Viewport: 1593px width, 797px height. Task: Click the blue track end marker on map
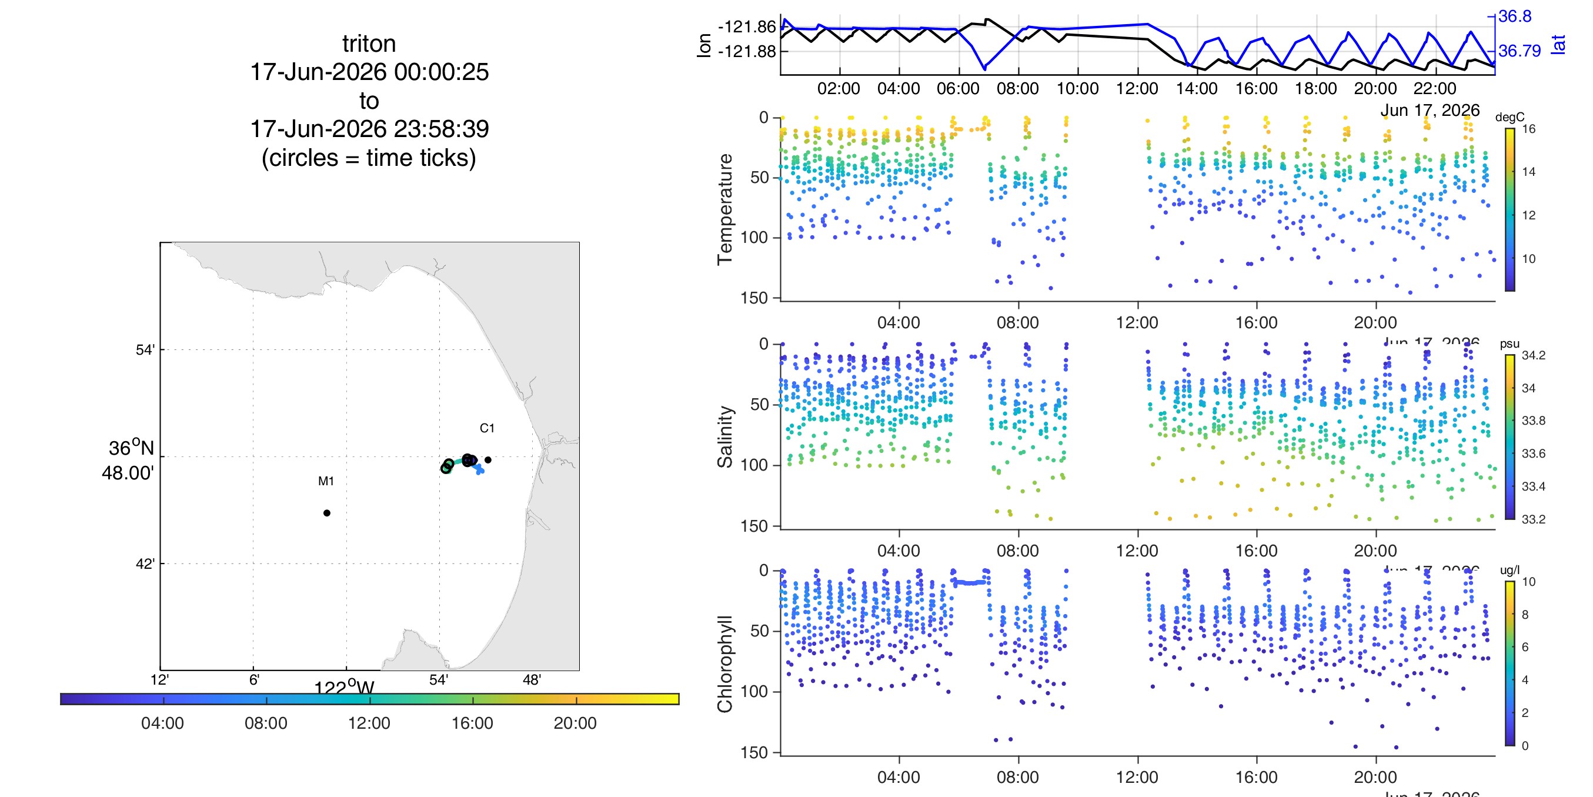click(479, 469)
